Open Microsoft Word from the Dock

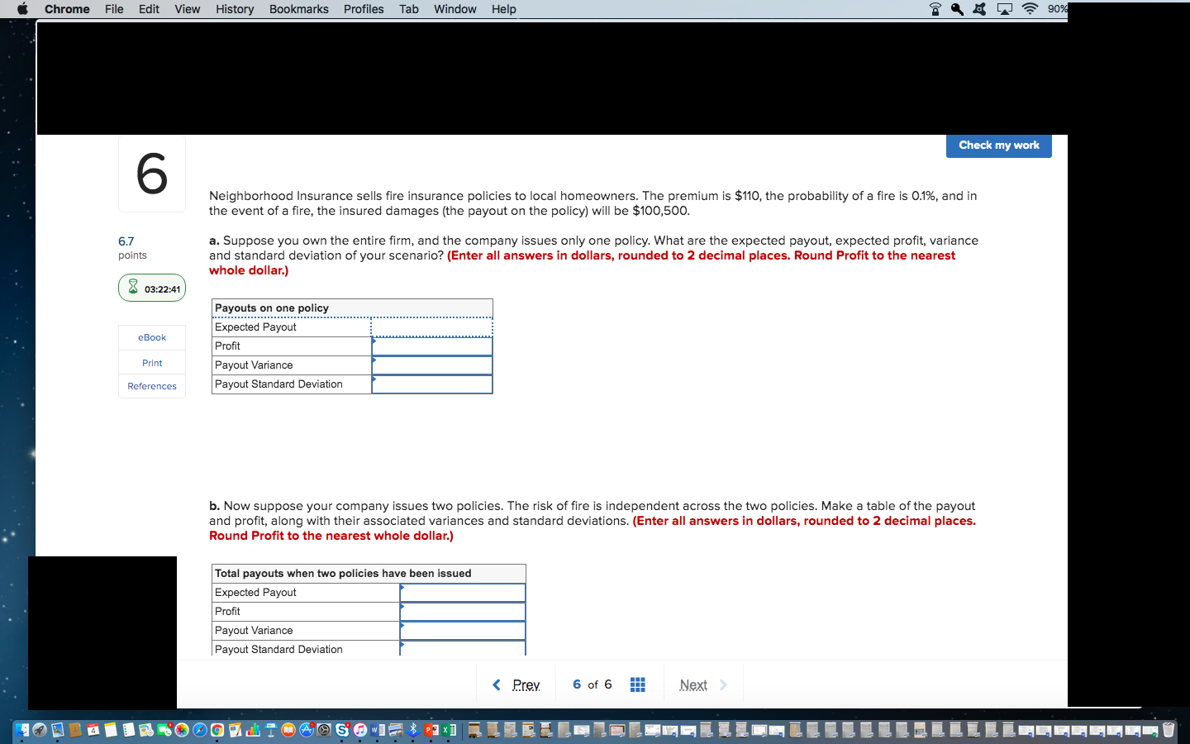(376, 730)
